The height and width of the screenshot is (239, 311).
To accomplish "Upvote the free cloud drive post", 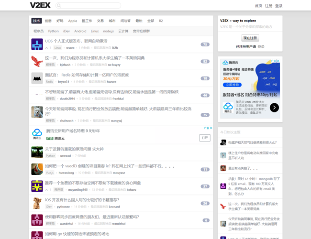I will pos(46,190).
